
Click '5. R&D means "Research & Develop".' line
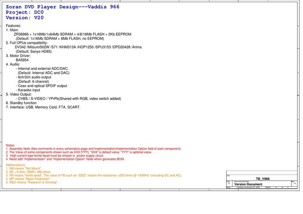point(32,182)
